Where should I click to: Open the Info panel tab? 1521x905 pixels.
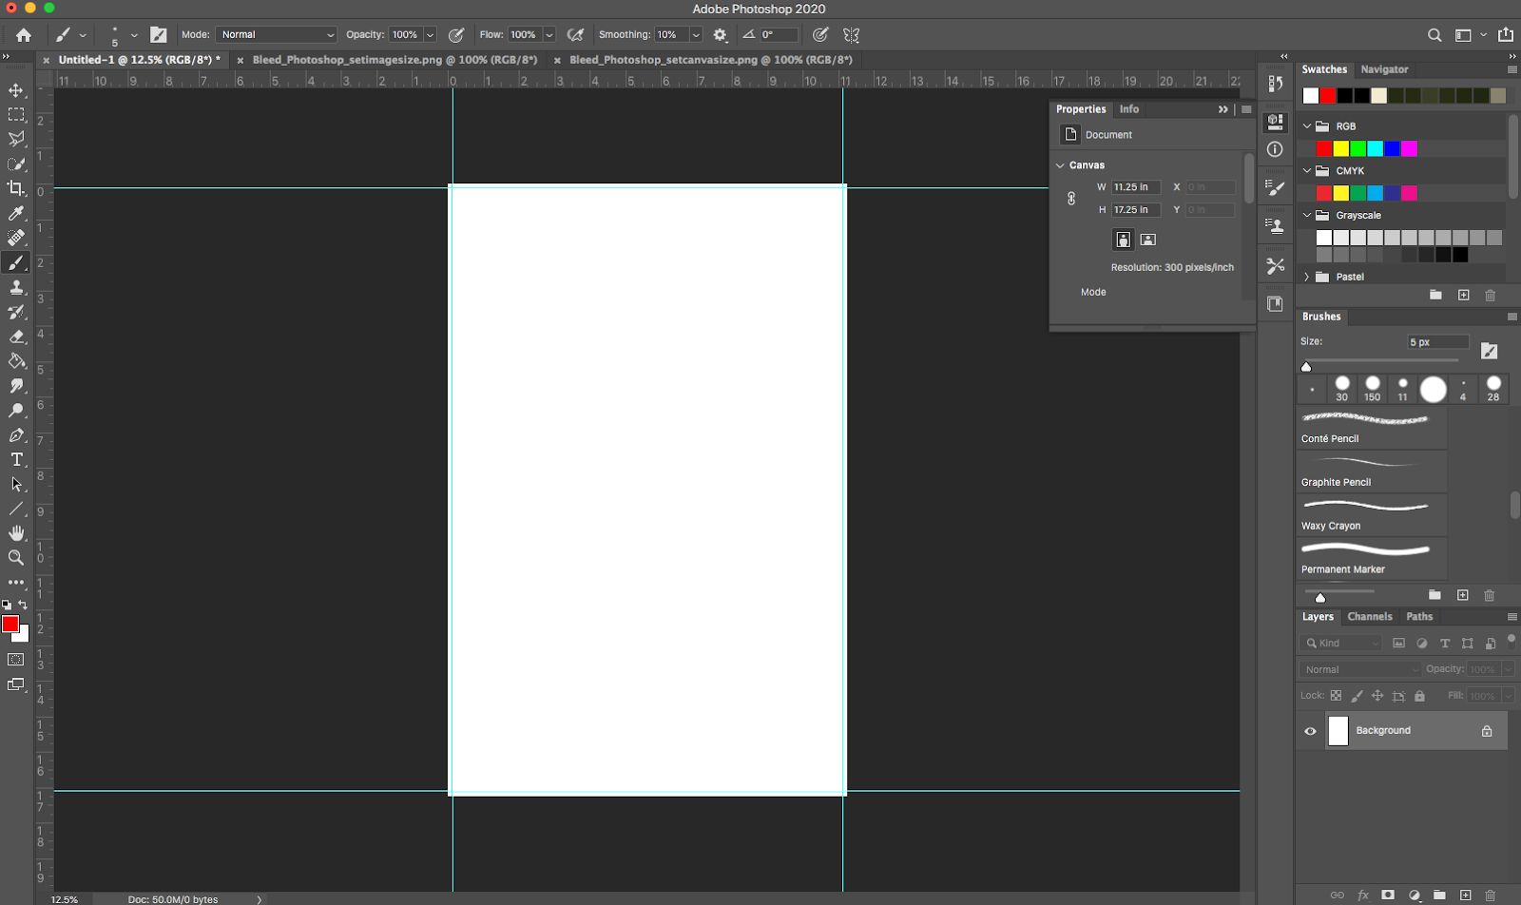[x=1128, y=109]
